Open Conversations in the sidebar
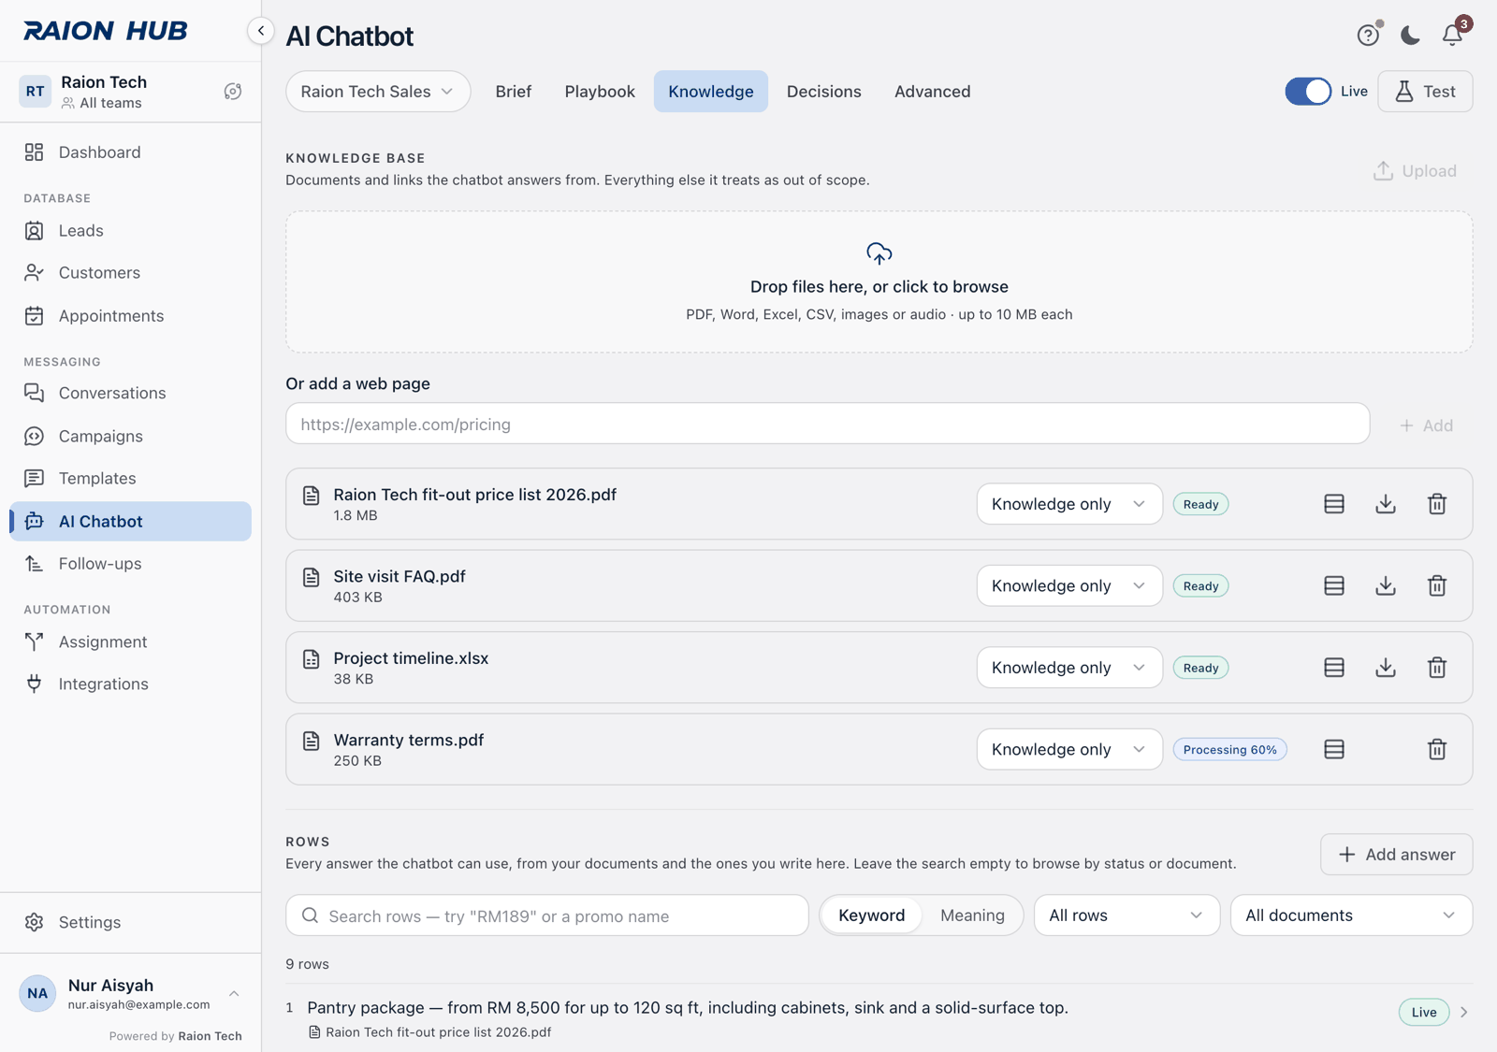This screenshot has width=1497, height=1052. click(130, 393)
